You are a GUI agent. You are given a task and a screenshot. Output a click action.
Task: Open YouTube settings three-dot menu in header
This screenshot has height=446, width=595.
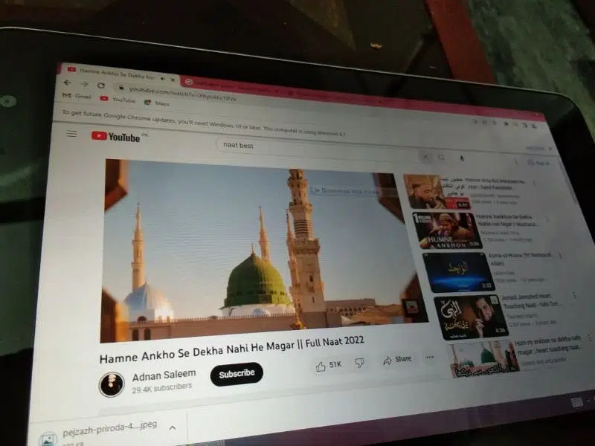point(515,162)
